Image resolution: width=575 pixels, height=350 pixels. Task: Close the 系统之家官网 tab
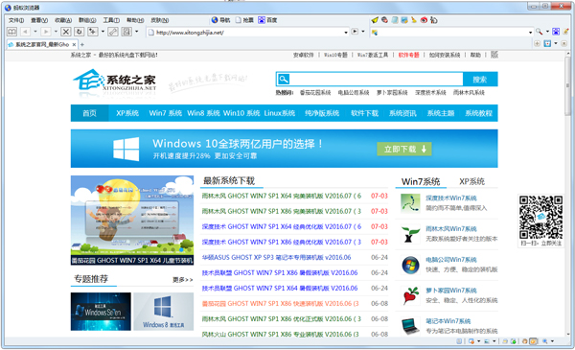click(74, 44)
